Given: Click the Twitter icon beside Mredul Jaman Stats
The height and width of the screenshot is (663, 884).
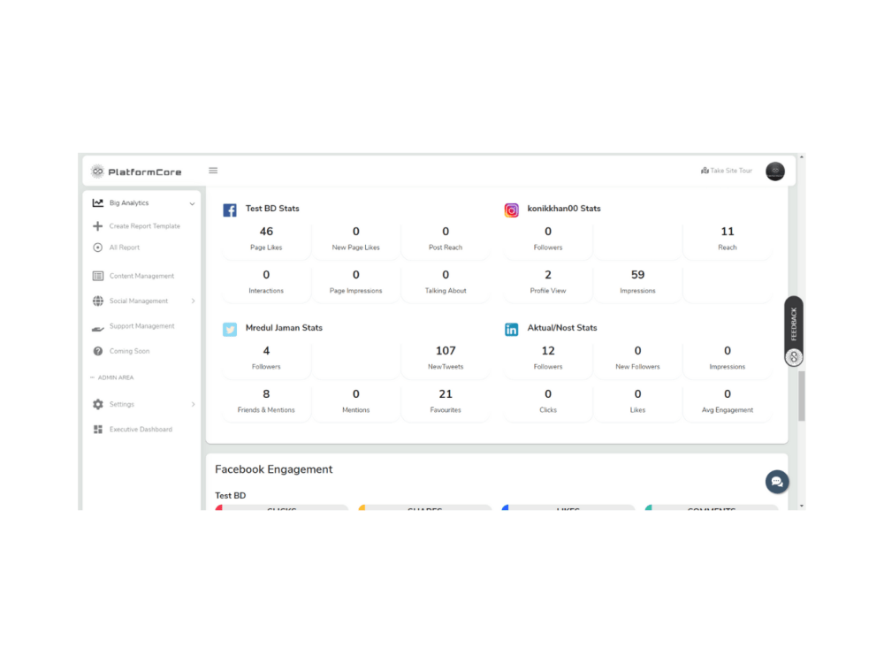Looking at the screenshot, I should click(x=230, y=329).
